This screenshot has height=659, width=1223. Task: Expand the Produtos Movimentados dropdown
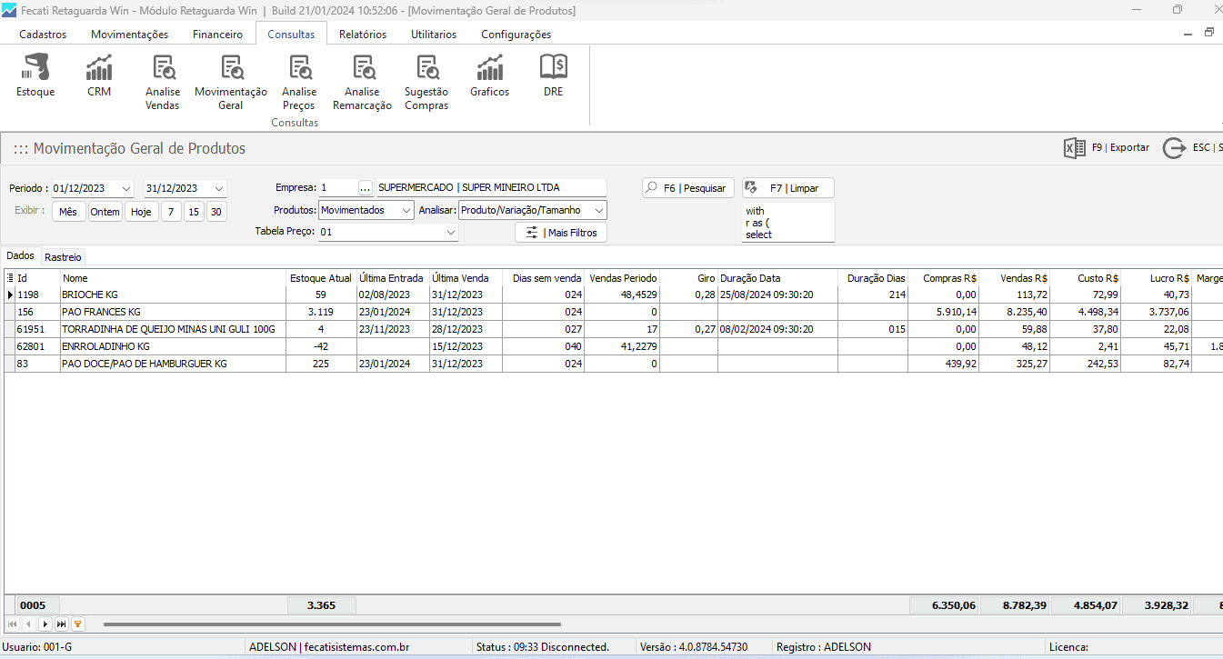(406, 210)
